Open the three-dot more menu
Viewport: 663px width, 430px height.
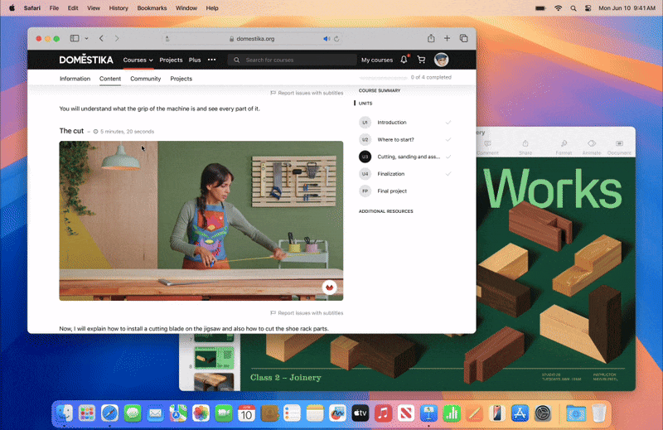[x=212, y=60]
